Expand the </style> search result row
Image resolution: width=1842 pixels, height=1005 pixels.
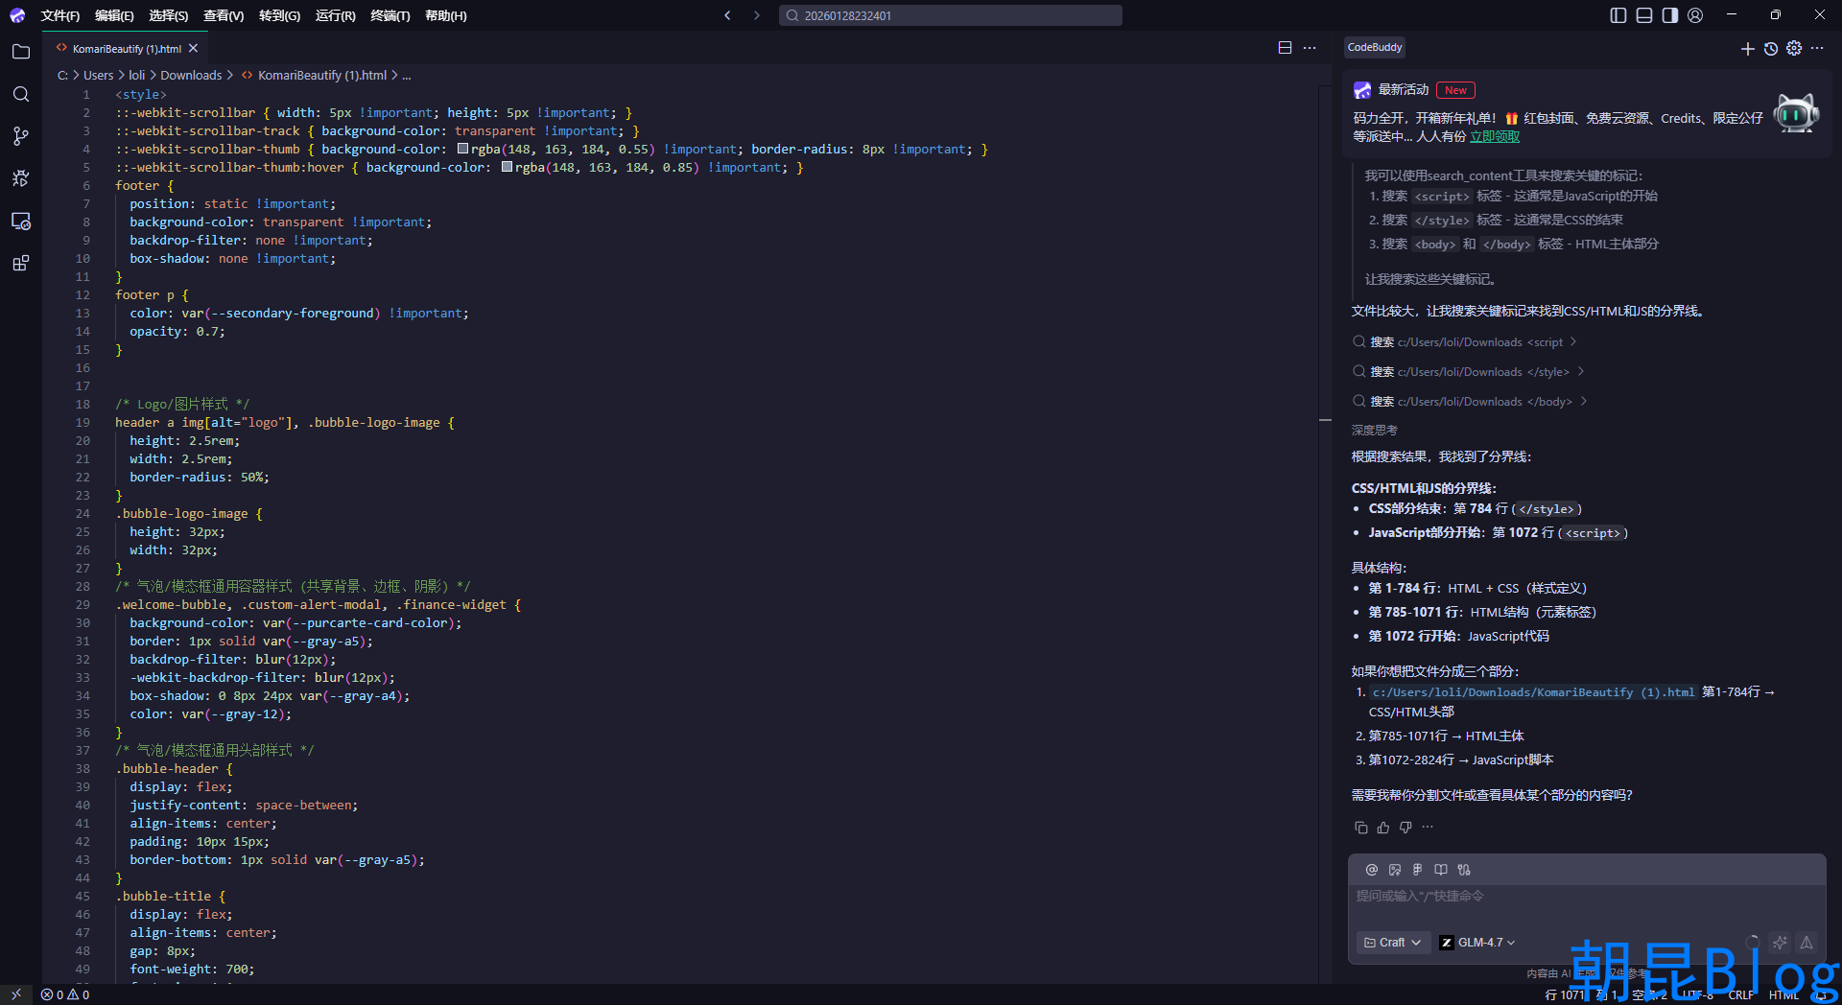click(1468, 372)
